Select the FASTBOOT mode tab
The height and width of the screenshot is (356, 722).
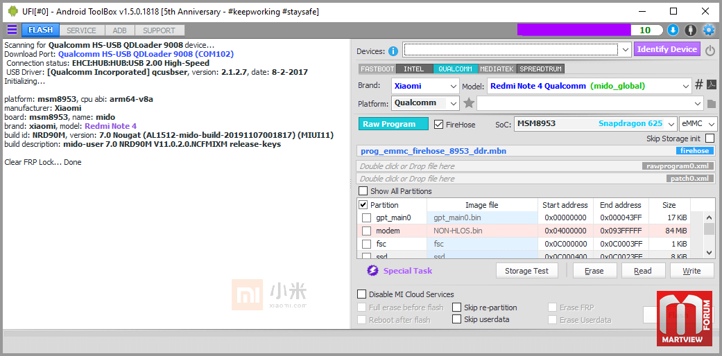tap(377, 69)
